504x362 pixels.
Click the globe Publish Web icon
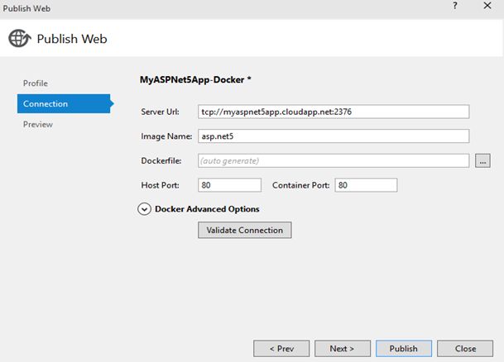20,38
